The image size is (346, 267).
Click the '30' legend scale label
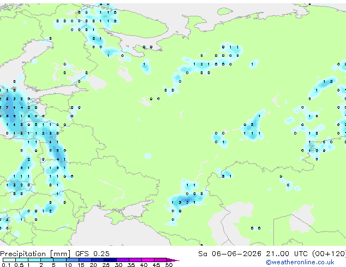point(118,265)
